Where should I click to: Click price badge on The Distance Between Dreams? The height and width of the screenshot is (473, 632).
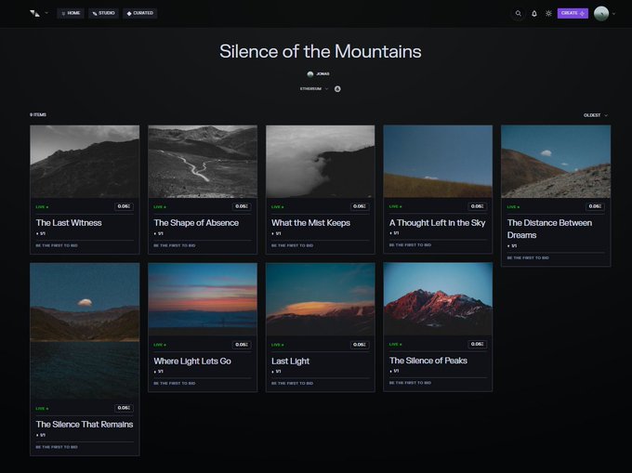coord(595,206)
